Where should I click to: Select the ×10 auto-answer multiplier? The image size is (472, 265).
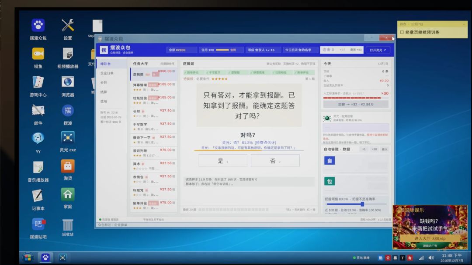[x=374, y=149]
